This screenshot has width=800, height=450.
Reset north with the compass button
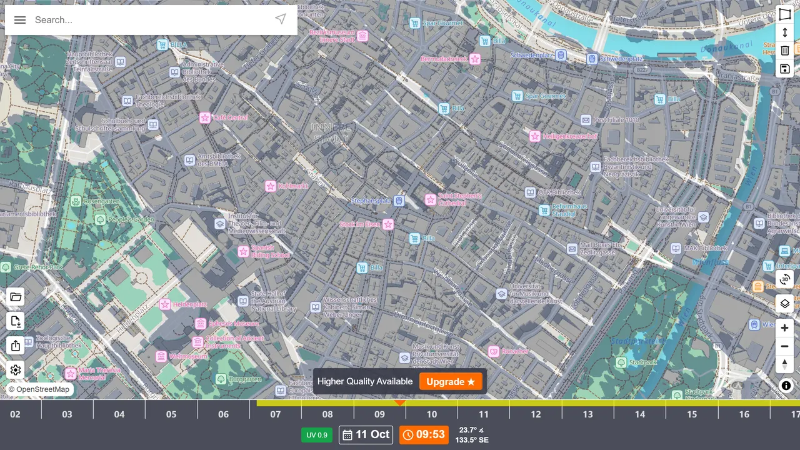tap(785, 365)
